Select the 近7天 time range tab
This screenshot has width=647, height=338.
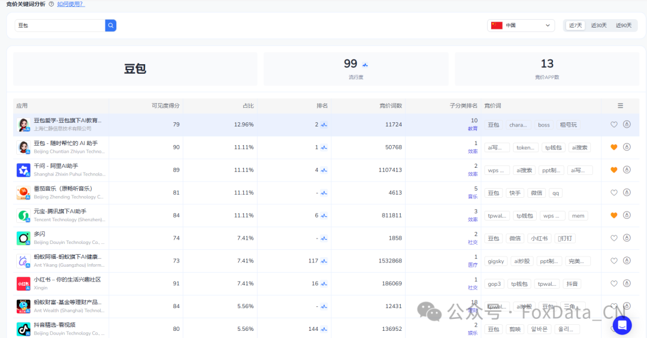coord(575,25)
